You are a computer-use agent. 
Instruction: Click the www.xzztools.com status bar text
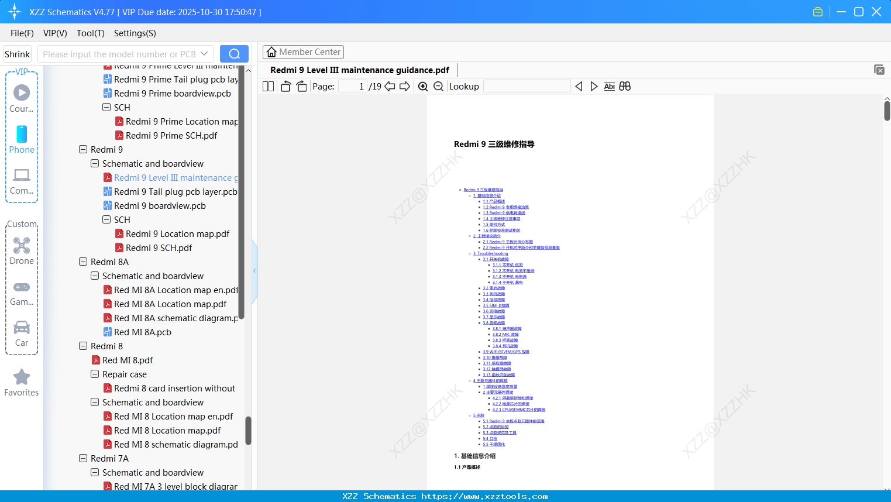click(484, 496)
